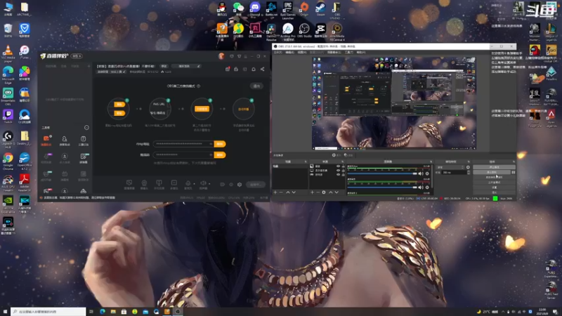Click Windows taskbar search box
This screenshot has width=562, height=316.
click(x=48, y=311)
